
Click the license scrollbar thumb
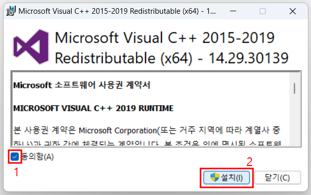click(295, 89)
